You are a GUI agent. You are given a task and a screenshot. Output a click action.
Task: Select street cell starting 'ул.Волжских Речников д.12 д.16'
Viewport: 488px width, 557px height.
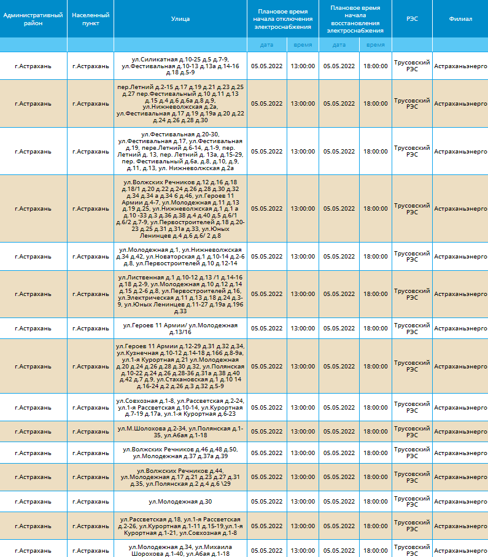[180, 209]
